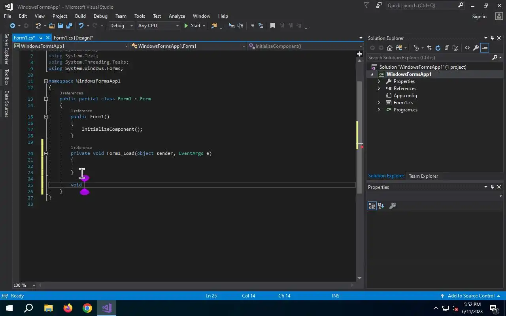Toggle a bookmark on current line

click(272, 26)
